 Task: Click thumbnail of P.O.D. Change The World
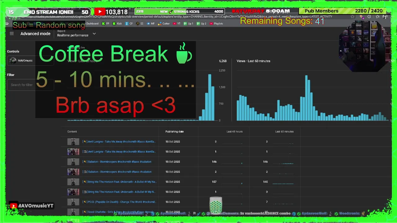[x=73, y=202]
